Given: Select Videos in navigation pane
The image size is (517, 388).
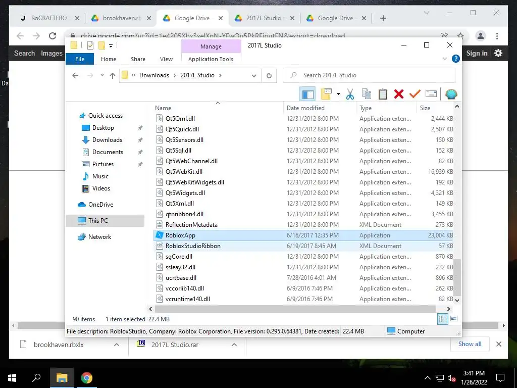Looking at the screenshot, I should (x=101, y=188).
